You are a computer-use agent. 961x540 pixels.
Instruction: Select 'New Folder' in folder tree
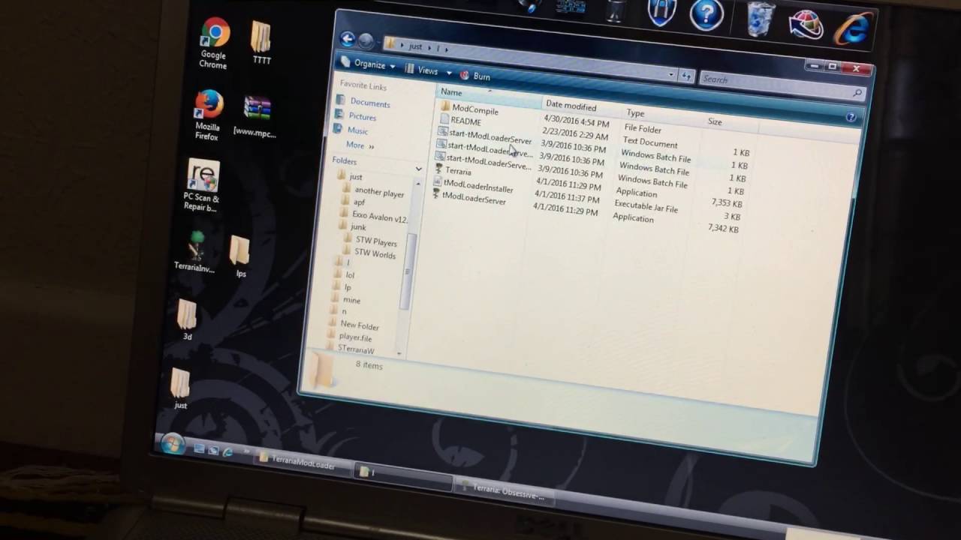tap(354, 325)
